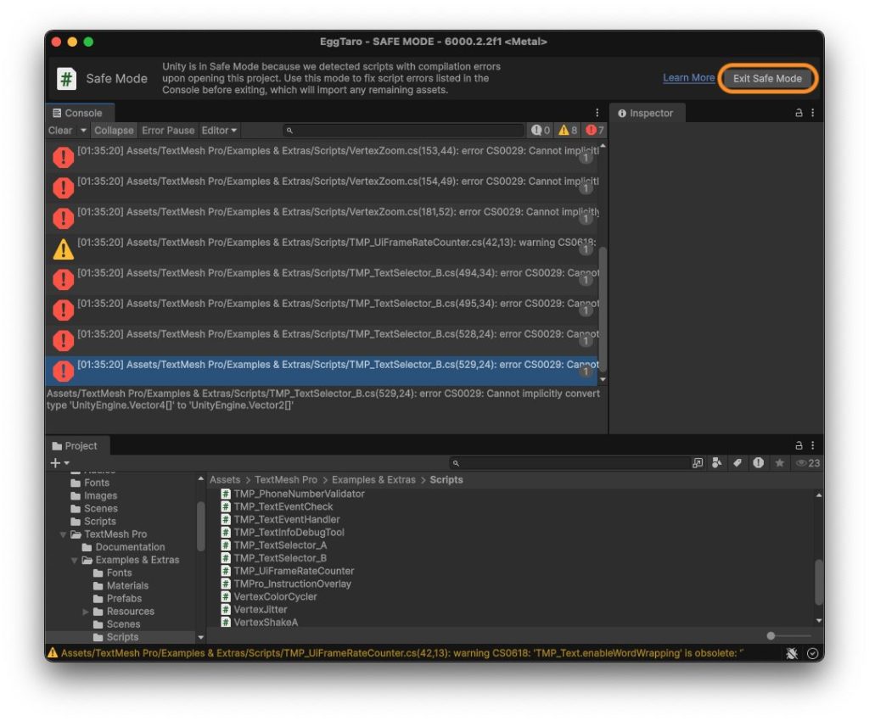The height and width of the screenshot is (721, 869).
Task: Click Console scrollbar up arrow
Action: point(603,147)
